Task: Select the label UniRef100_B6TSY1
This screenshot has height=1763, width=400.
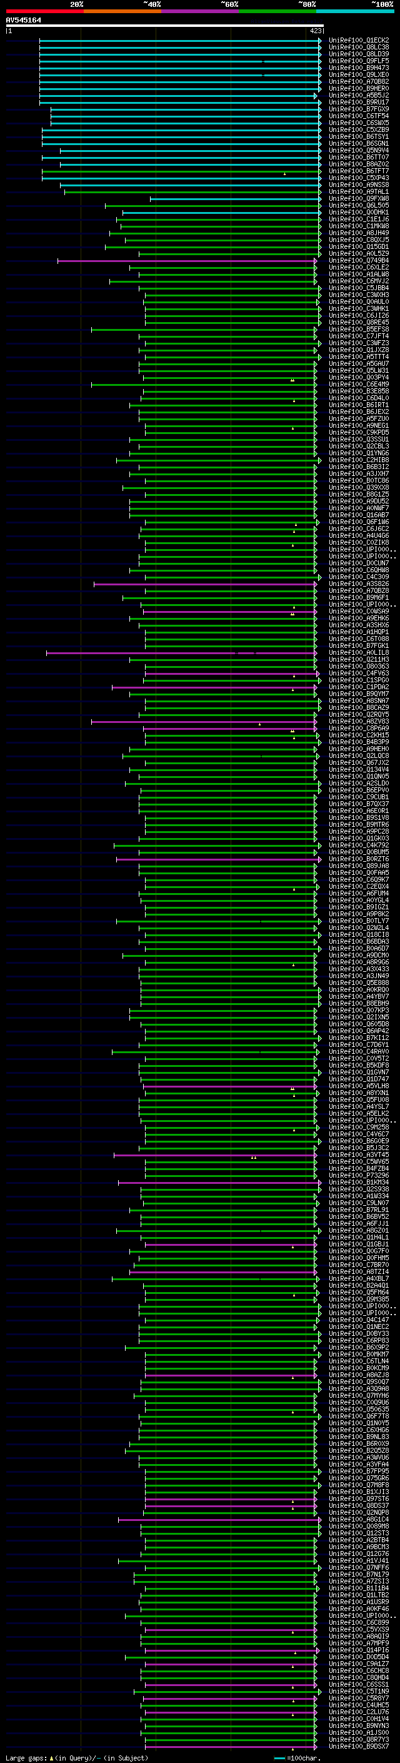Action: (359, 137)
